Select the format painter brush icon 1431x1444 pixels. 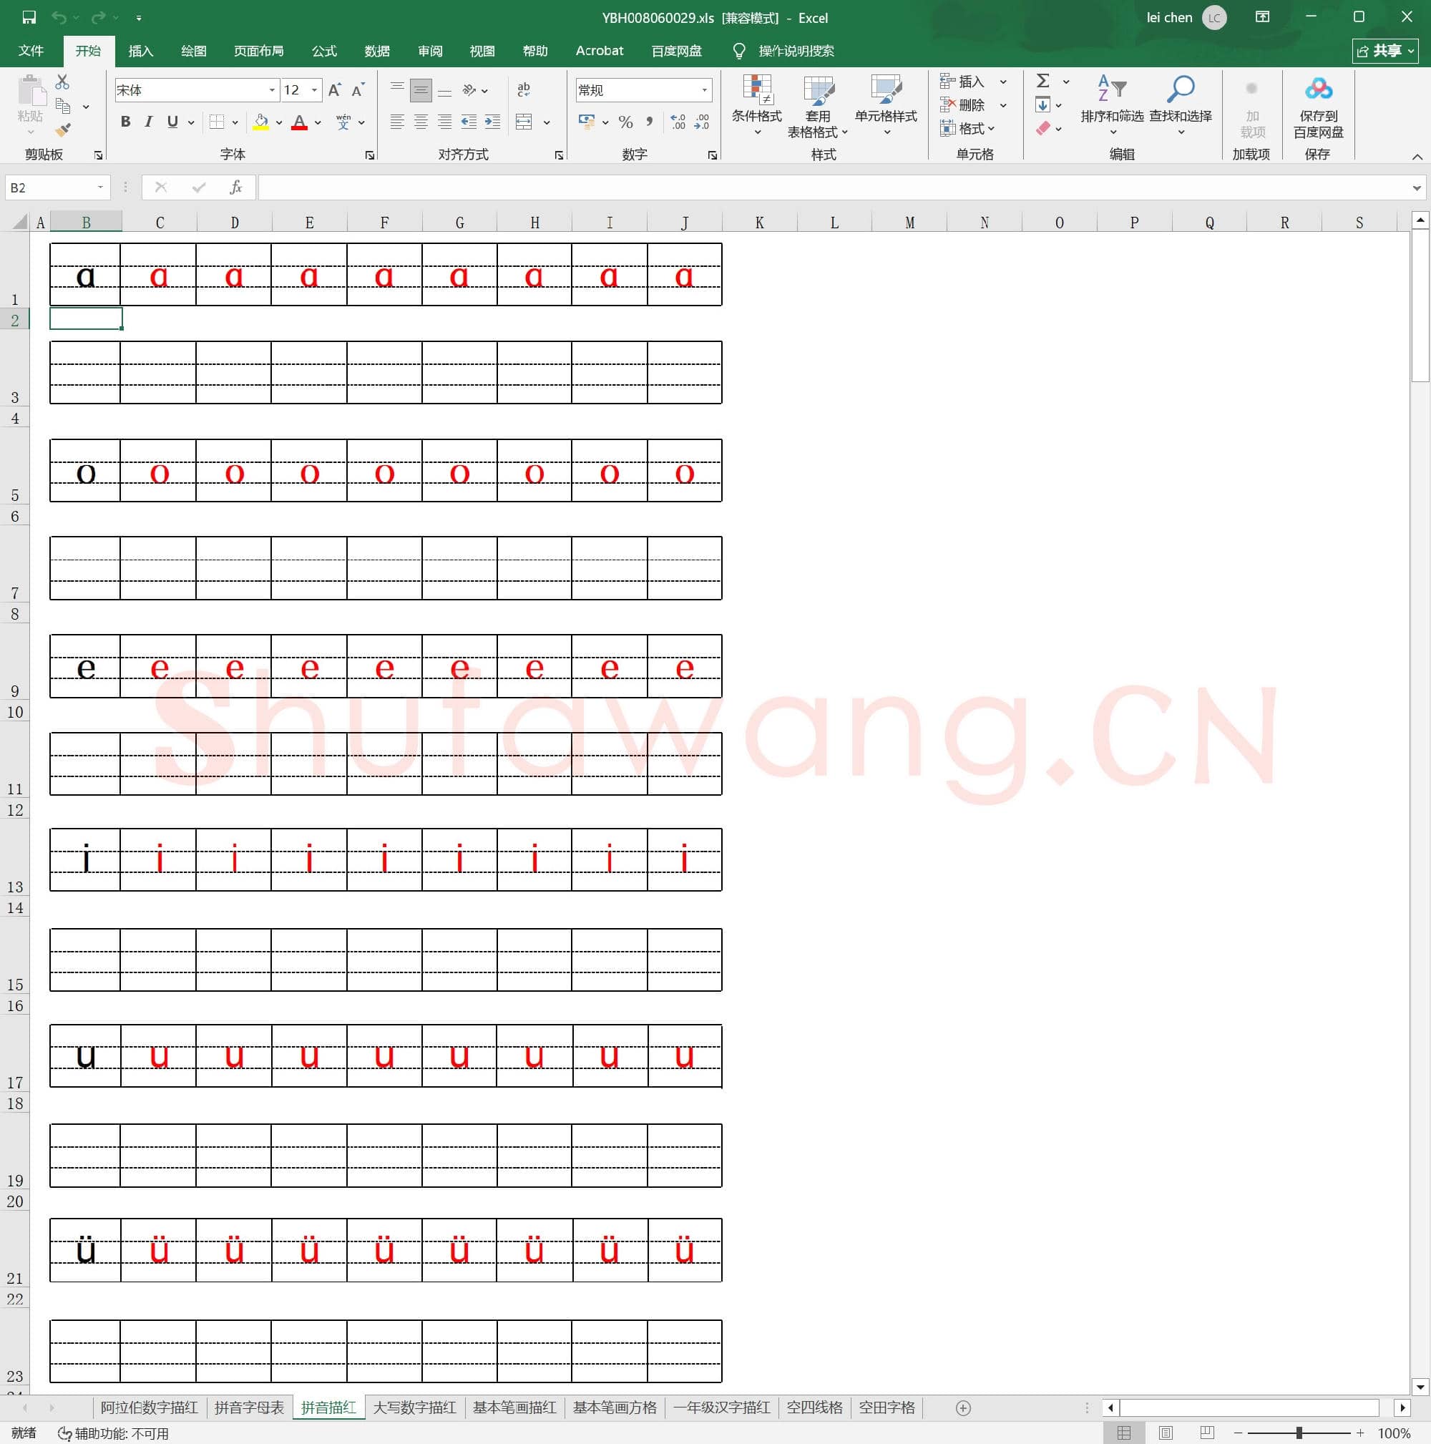[x=64, y=130]
